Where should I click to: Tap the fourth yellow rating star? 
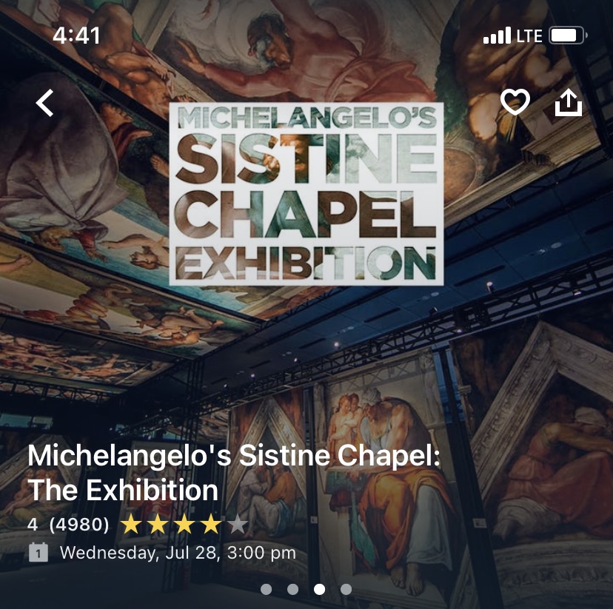click(211, 524)
